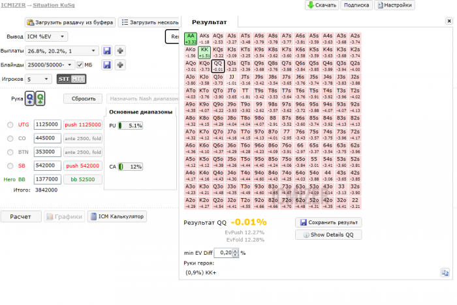The width and height of the screenshot is (457, 305).
Task: Expand the Блайнды blinds dropdown
Action: pyautogui.click(x=50, y=65)
